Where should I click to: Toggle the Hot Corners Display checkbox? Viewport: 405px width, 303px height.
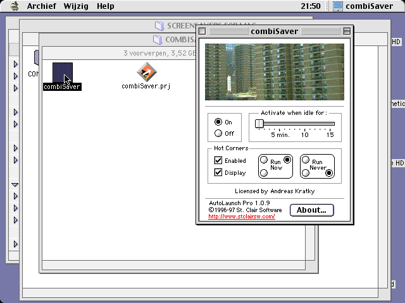[x=218, y=172]
